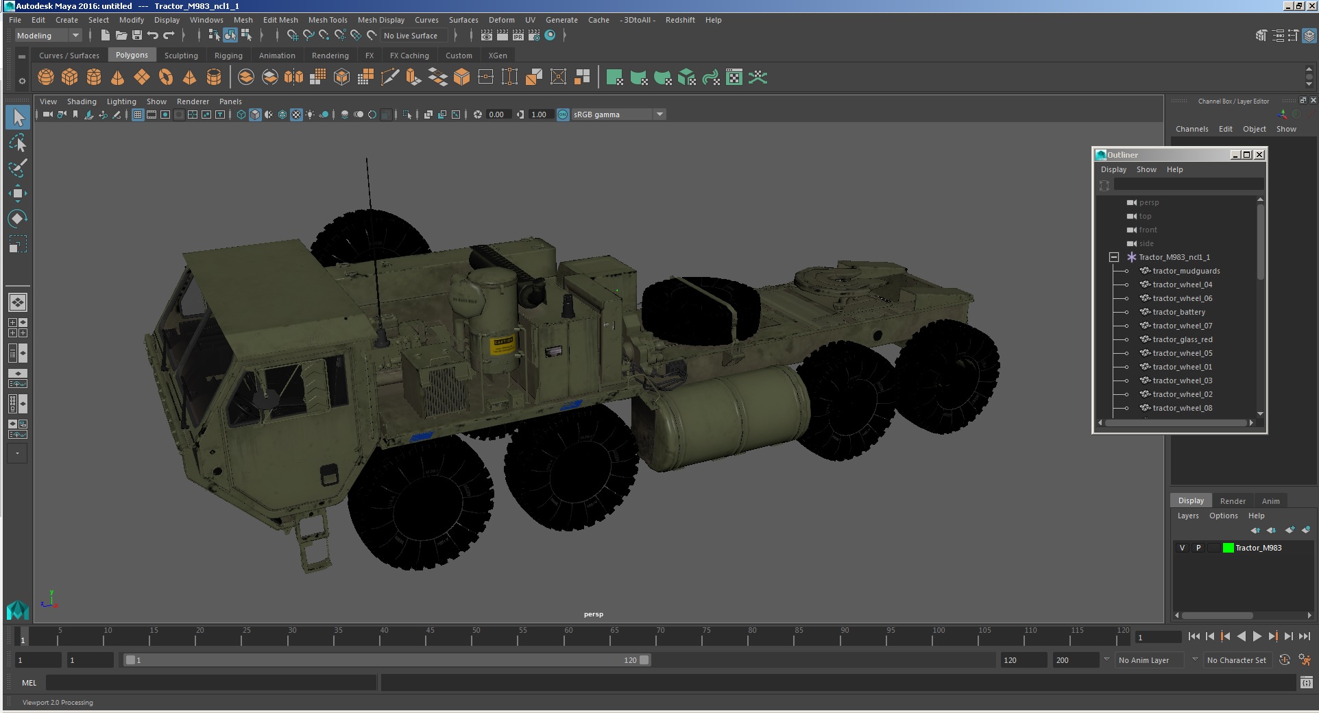Toggle visibility V of Tractor_M983 layer
The width and height of the screenshot is (1319, 713).
pos(1182,548)
